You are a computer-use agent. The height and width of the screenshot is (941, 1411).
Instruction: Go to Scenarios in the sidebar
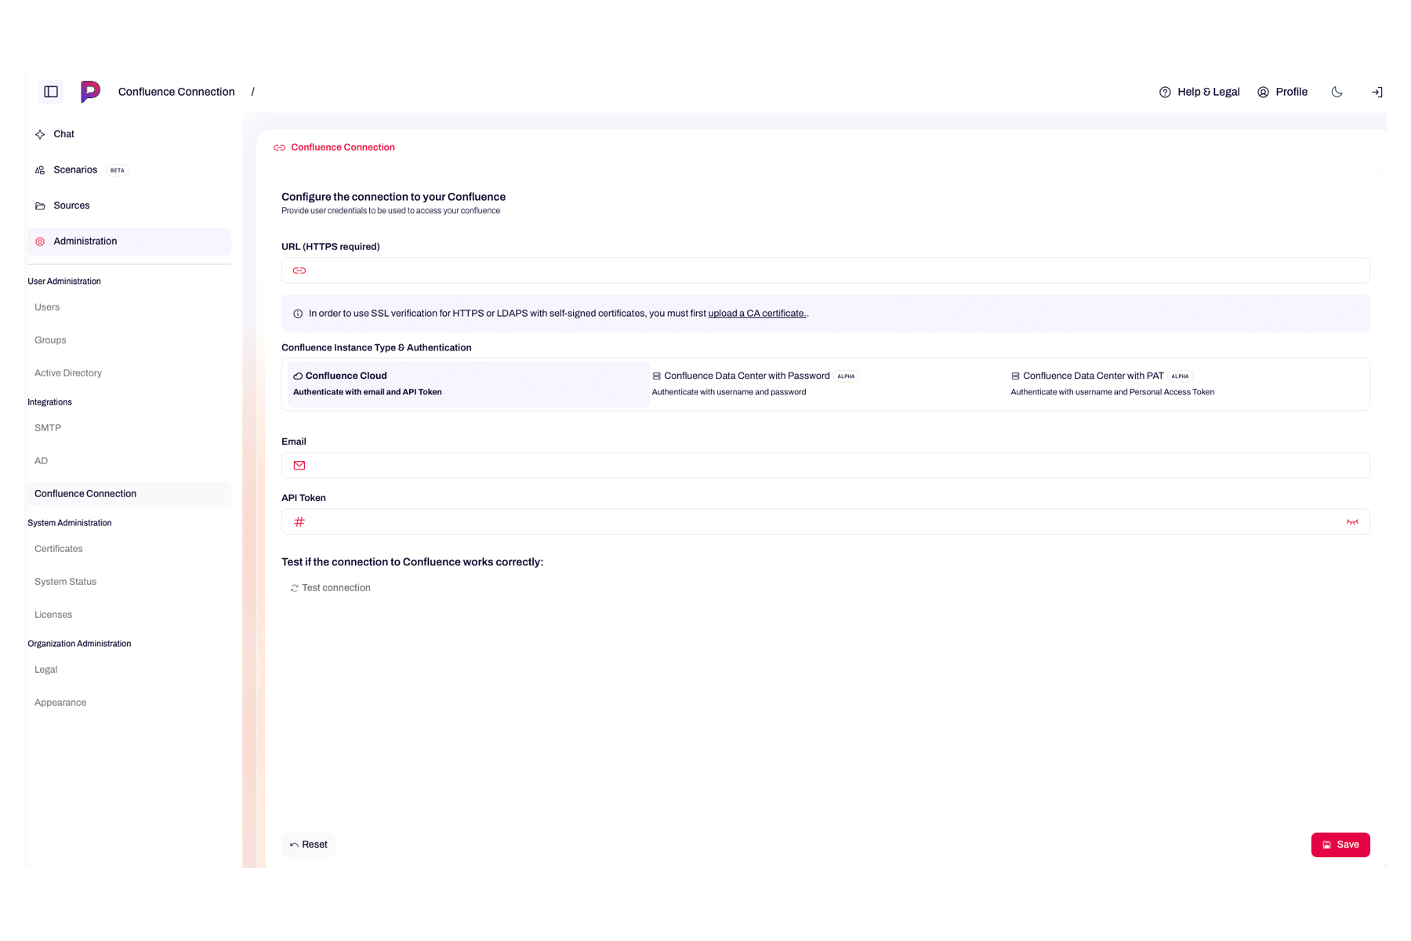tap(75, 170)
